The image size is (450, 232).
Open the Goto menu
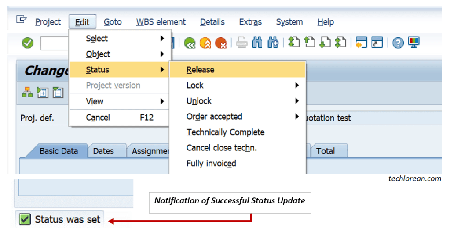pos(113,22)
